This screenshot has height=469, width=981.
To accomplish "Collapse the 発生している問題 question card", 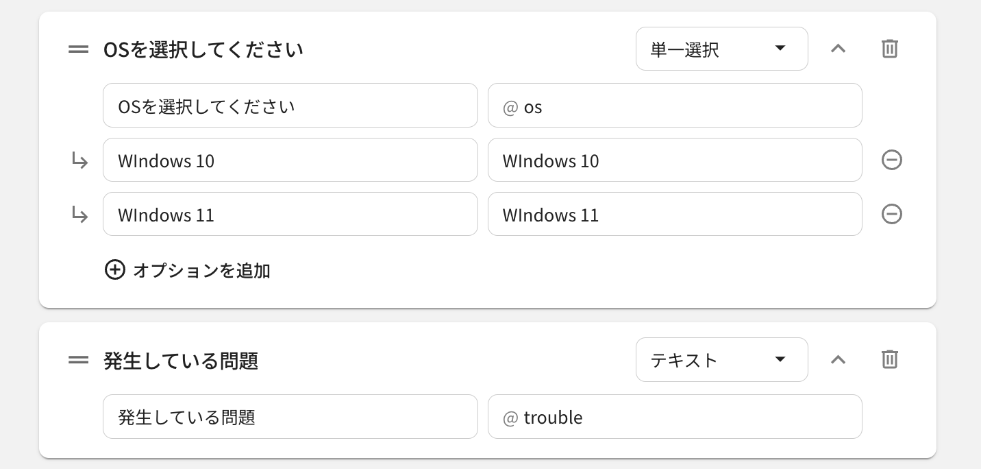I will [x=838, y=359].
